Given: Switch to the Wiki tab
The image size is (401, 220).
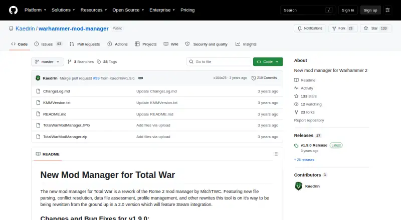Looking at the screenshot, I should [x=171, y=44].
